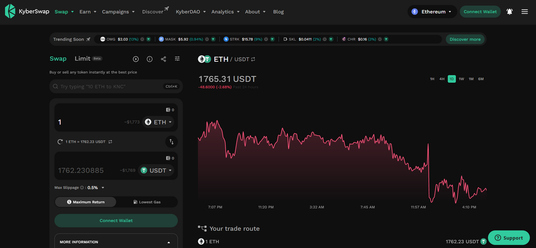Set the chart to 1H timeframe
Image resolution: width=536 pixels, height=248 pixels.
pos(432,79)
